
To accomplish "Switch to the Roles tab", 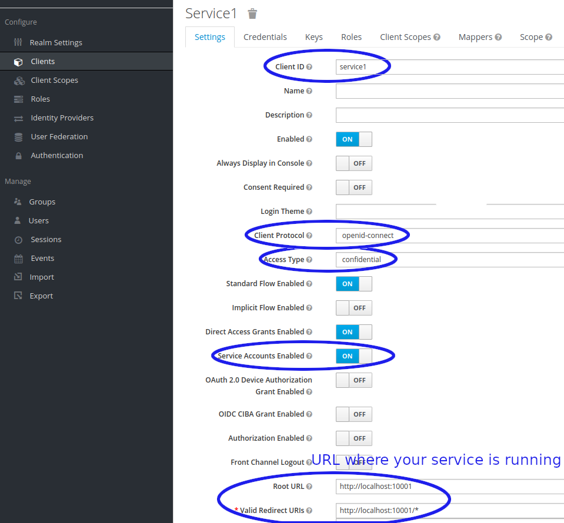I will pos(352,37).
